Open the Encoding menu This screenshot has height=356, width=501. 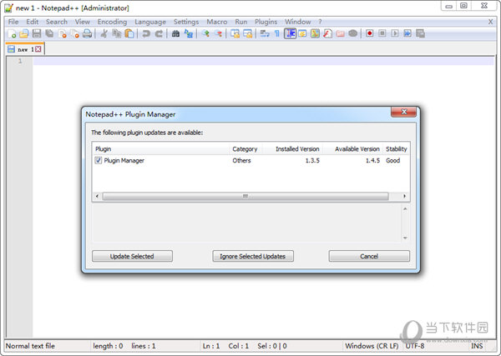(x=112, y=22)
